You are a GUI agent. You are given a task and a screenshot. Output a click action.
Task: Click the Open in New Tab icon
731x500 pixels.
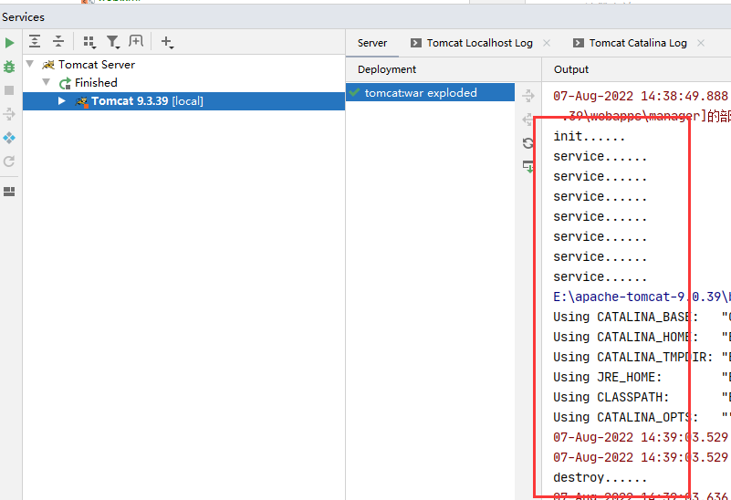pos(136,41)
